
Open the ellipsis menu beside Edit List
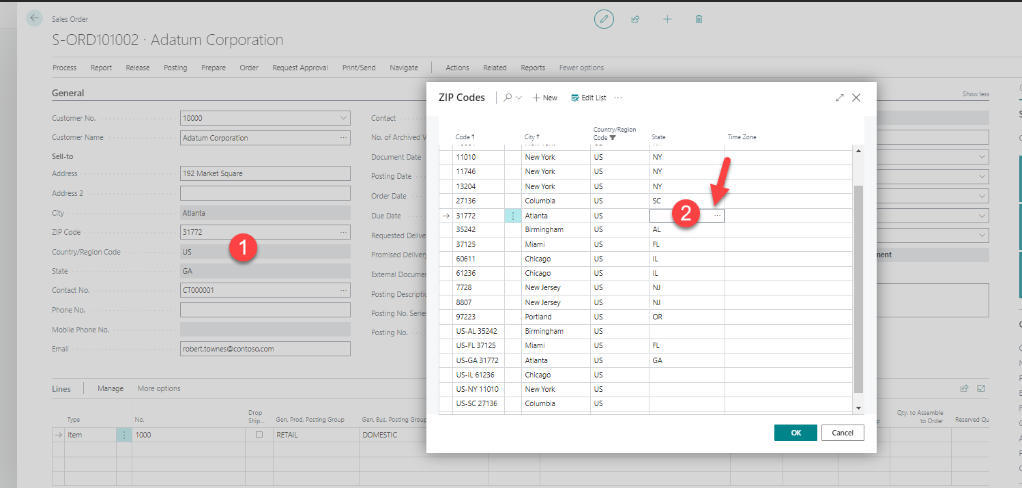click(617, 98)
